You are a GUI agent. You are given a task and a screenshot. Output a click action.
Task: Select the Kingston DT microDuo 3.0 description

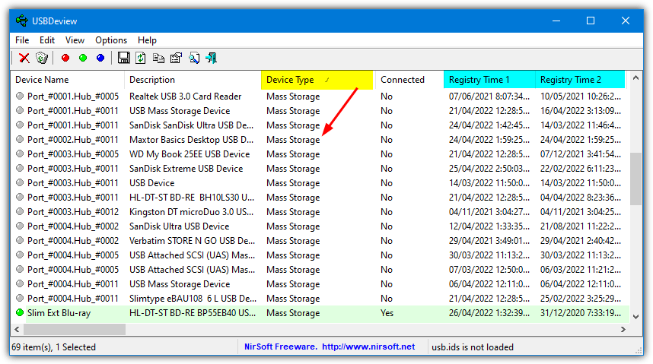click(191, 212)
